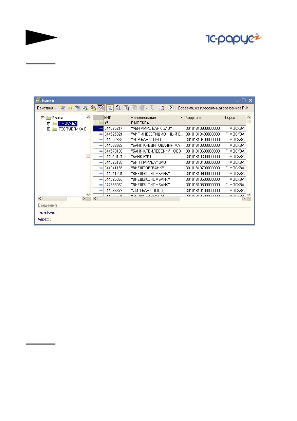The width and height of the screenshot is (297, 421).
Task: Click БИК cell 044583060
Action: (x=117, y=185)
